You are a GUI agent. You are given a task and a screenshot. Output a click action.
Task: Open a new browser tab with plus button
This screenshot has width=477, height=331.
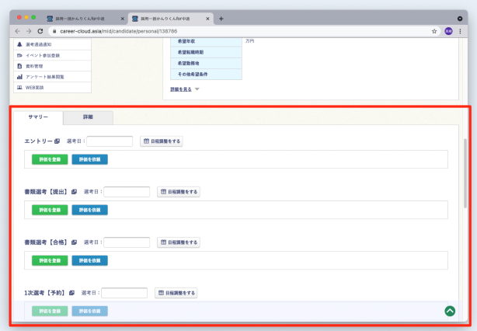tap(221, 18)
